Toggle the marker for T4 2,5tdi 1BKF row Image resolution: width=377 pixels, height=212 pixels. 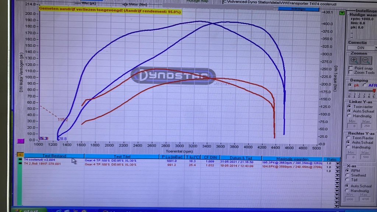20,164
